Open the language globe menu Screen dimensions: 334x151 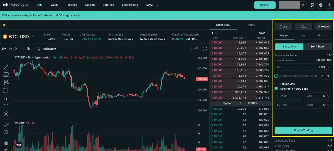point(321,5)
